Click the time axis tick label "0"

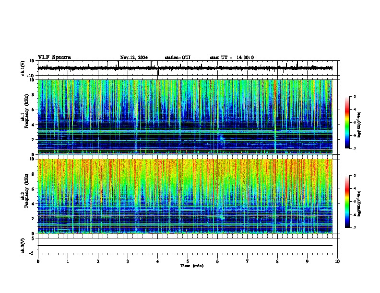[38, 261]
